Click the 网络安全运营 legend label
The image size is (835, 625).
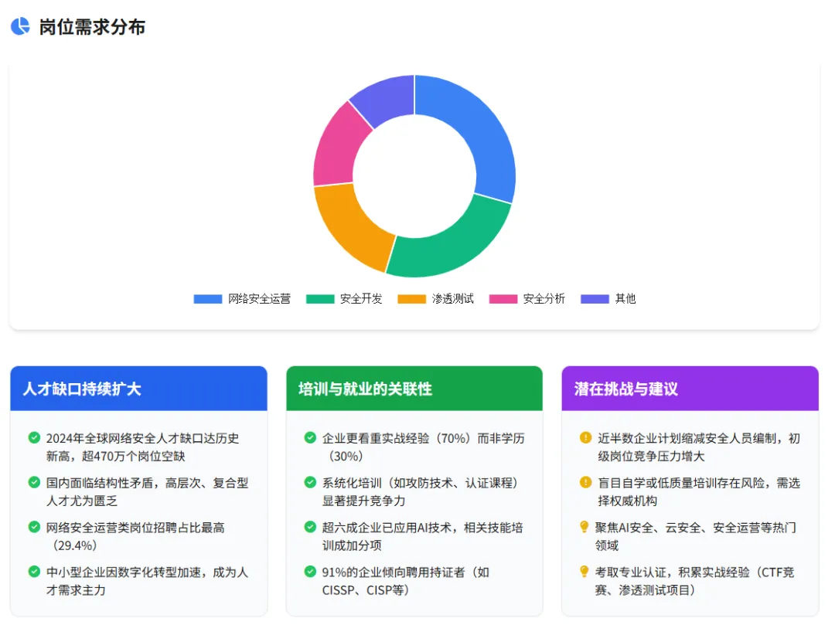tap(259, 299)
